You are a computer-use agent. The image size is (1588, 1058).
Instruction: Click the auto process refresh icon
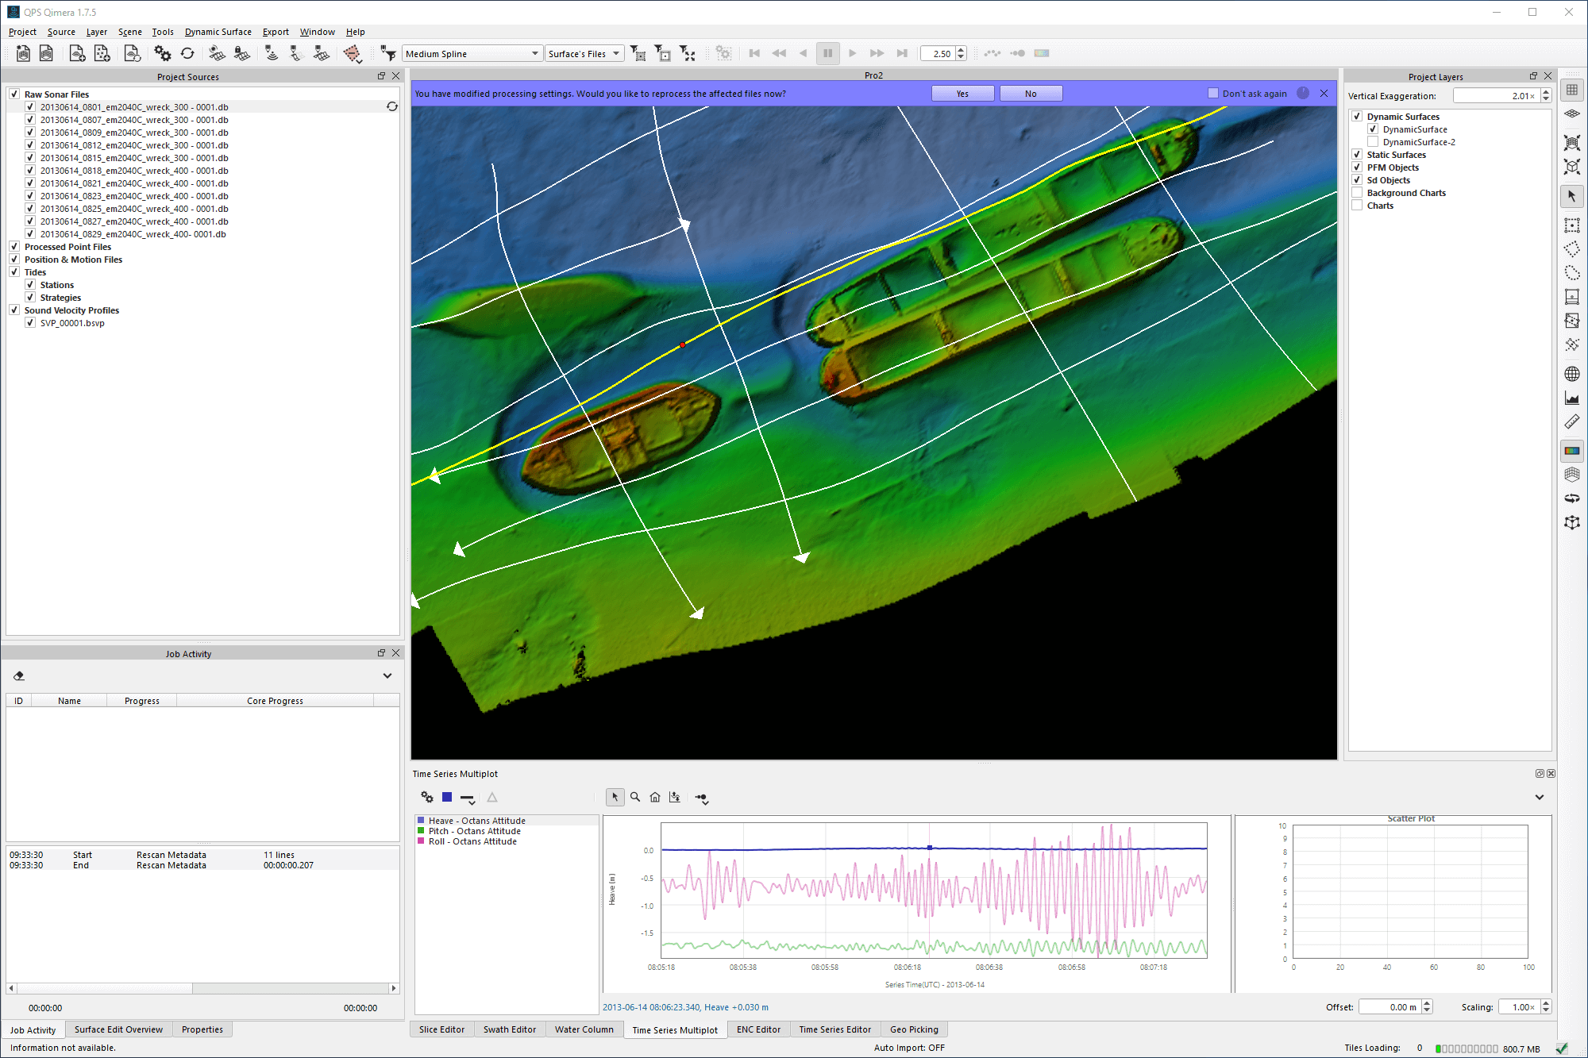coord(187,53)
